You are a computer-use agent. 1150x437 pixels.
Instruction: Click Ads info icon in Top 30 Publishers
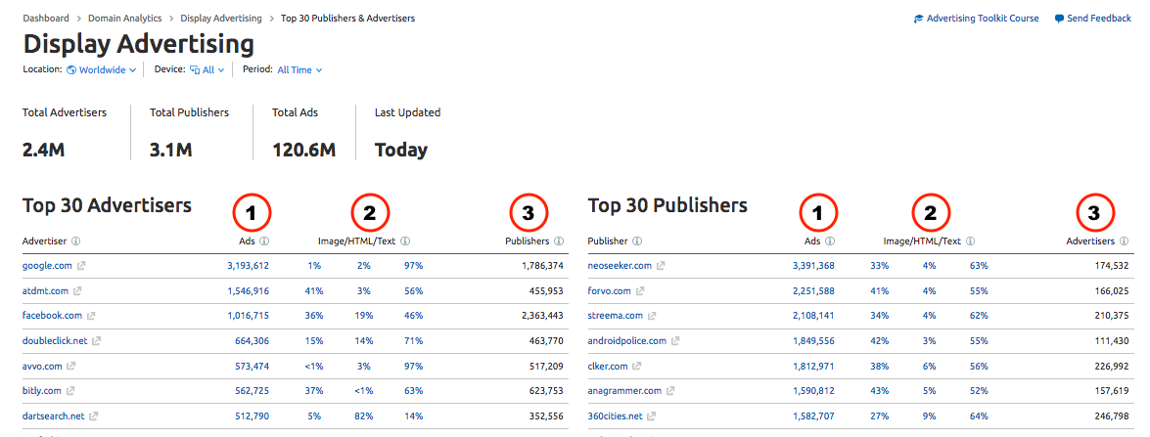[x=830, y=240]
